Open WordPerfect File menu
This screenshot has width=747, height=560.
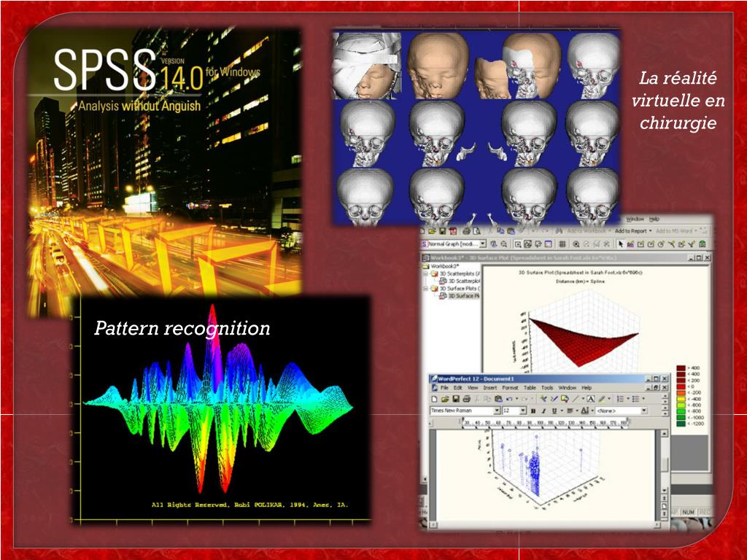444,388
